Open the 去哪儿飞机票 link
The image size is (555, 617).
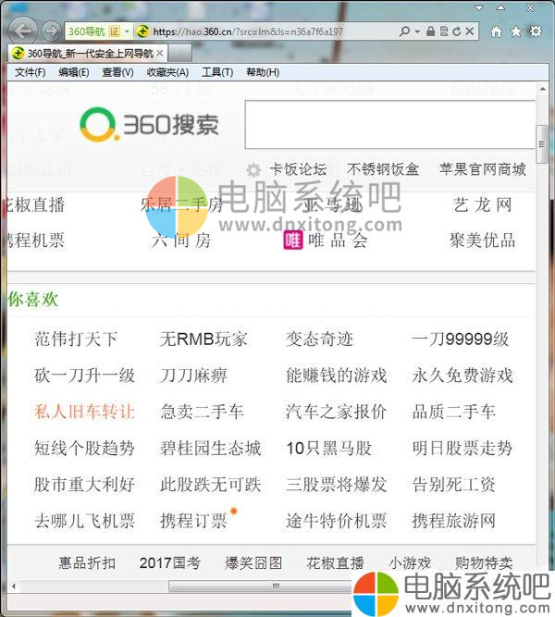(84, 521)
